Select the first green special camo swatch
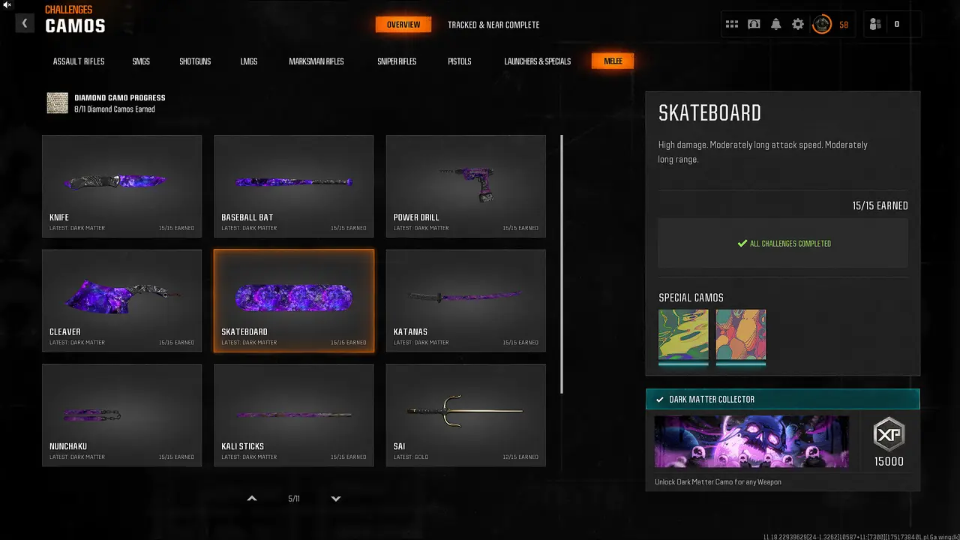The height and width of the screenshot is (540, 960). point(683,334)
